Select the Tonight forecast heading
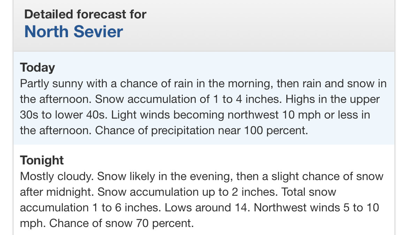This screenshot has width=408, height=235. coord(42,160)
